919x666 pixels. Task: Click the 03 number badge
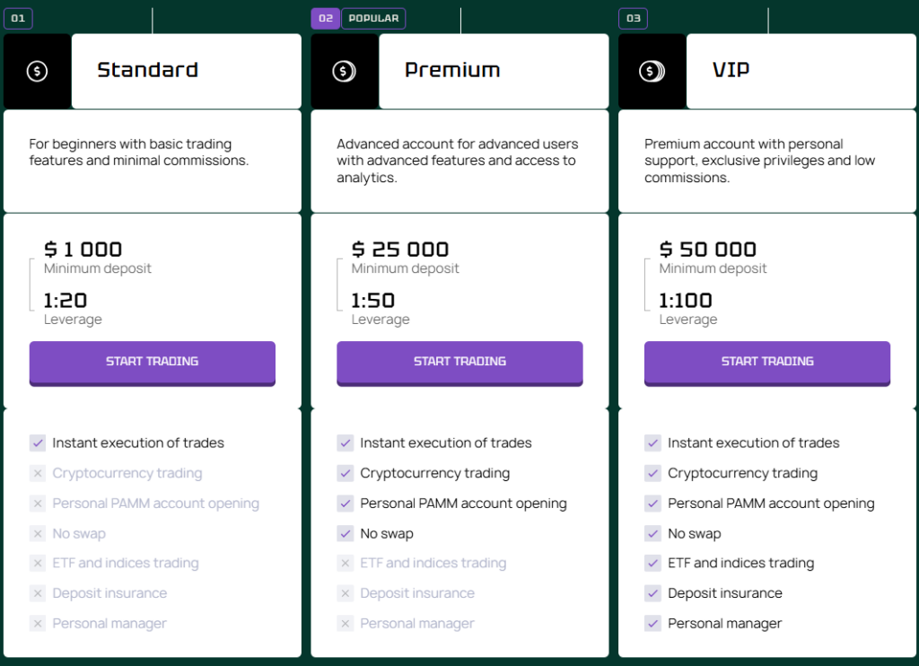pyautogui.click(x=633, y=18)
